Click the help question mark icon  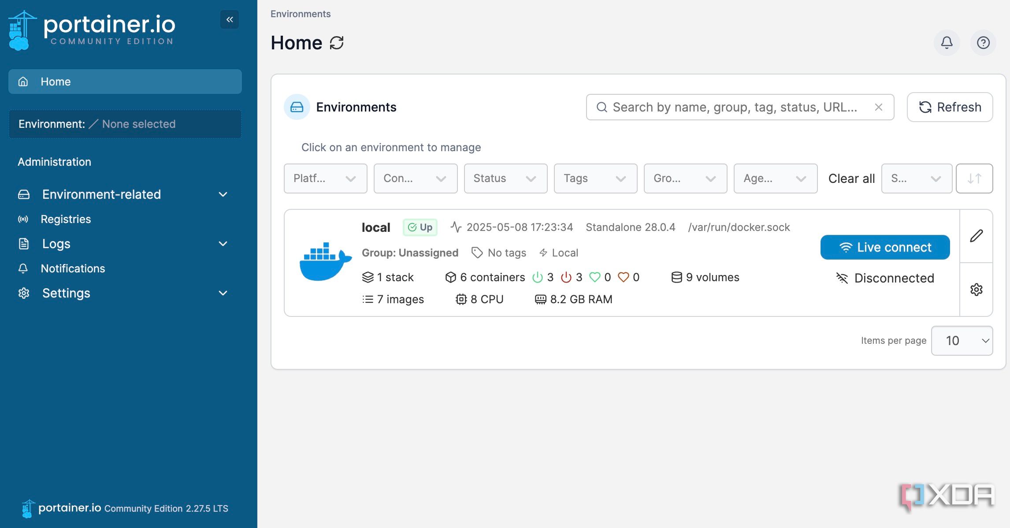984,43
